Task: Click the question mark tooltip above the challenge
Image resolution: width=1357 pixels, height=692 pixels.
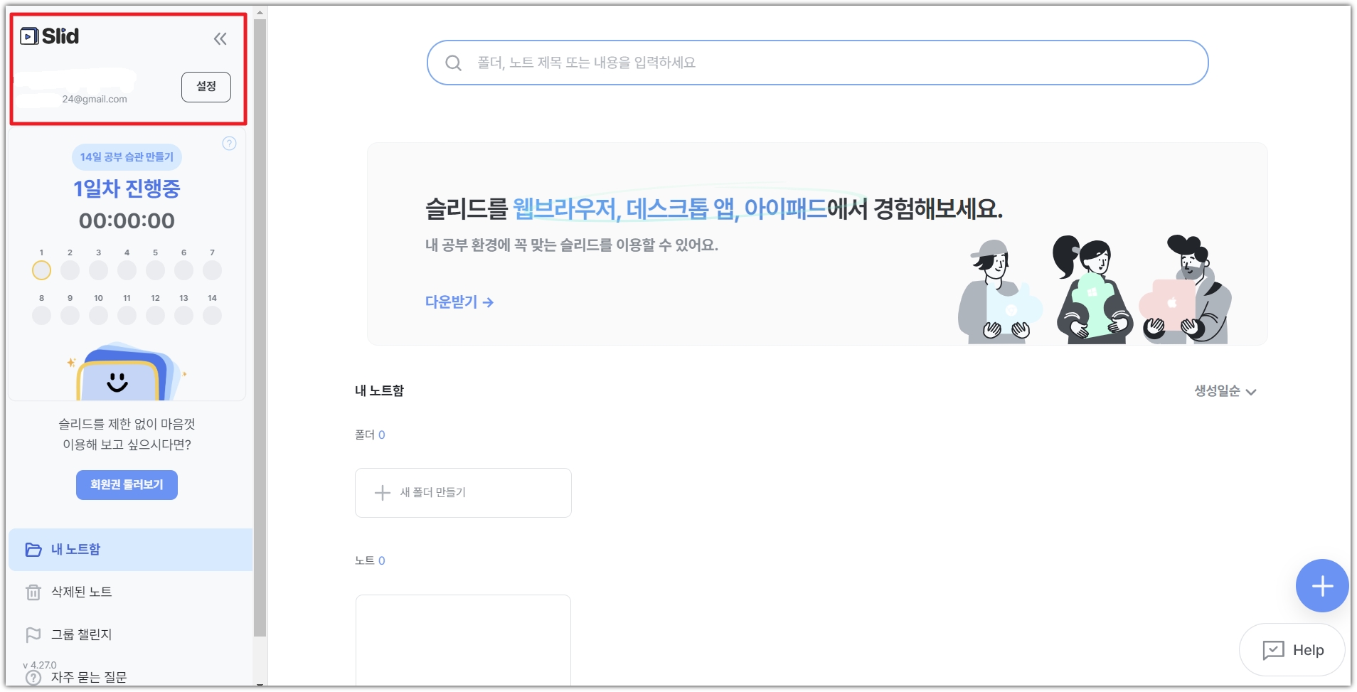Action: tap(229, 144)
